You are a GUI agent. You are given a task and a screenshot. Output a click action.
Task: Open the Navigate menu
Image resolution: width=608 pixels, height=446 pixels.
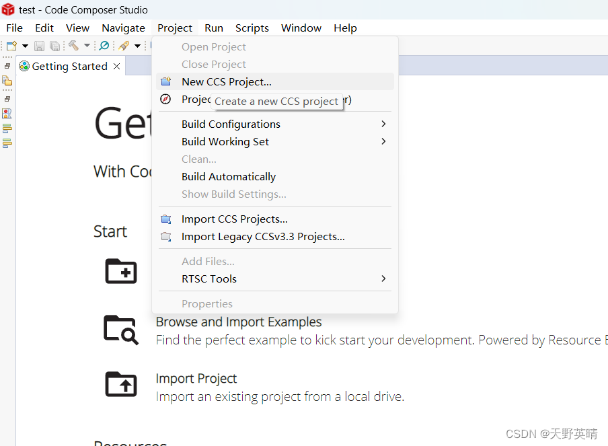[x=123, y=28]
